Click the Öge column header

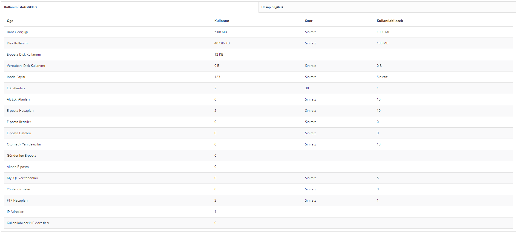click(10, 21)
